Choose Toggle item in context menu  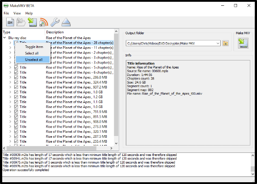[x=33, y=47]
